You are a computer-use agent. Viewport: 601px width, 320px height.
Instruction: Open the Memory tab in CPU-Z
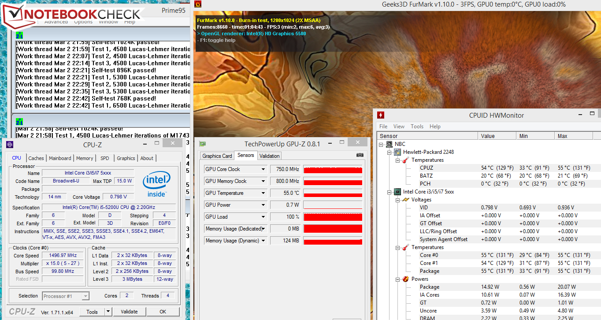(85, 158)
